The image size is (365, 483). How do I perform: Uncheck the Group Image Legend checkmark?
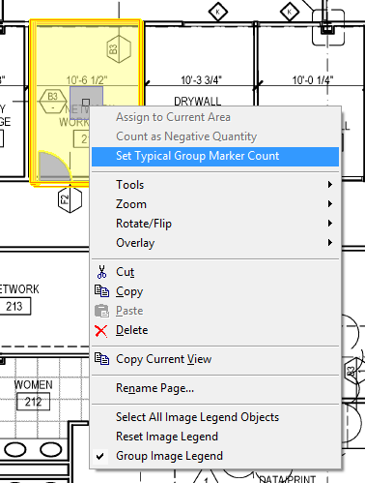(x=100, y=456)
